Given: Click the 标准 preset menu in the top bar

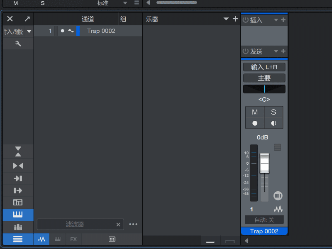Looking at the screenshot, I should click(x=104, y=2).
